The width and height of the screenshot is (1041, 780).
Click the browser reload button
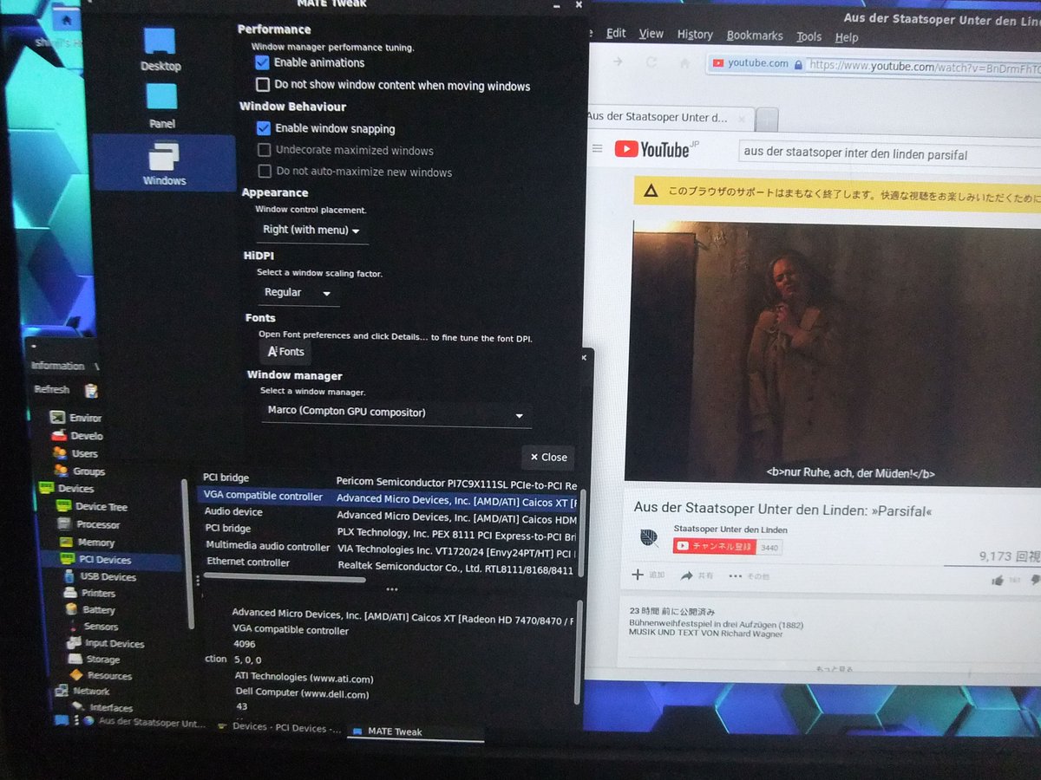[651, 62]
